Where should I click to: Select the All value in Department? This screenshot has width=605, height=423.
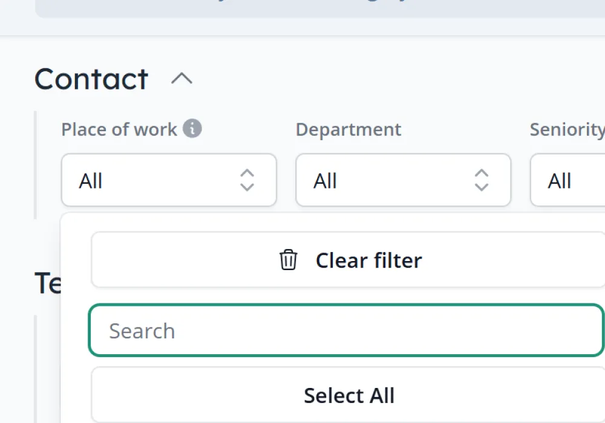pyautogui.click(x=325, y=181)
